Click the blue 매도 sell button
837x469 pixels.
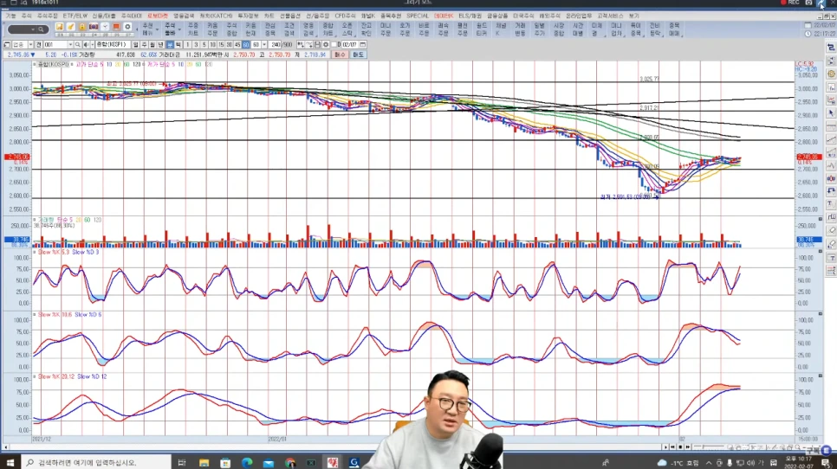coord(358,55)
